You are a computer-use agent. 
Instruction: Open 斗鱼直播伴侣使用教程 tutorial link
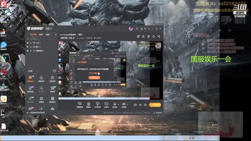[37, 112]
